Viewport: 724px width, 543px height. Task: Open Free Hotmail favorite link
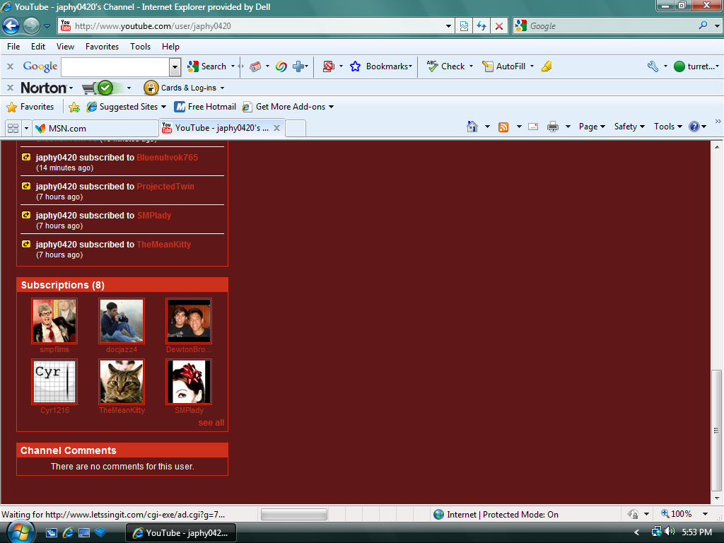(205, 107)
